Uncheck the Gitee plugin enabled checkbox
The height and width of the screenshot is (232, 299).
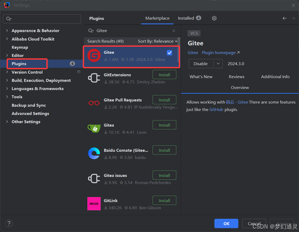(x=169, y=53)
